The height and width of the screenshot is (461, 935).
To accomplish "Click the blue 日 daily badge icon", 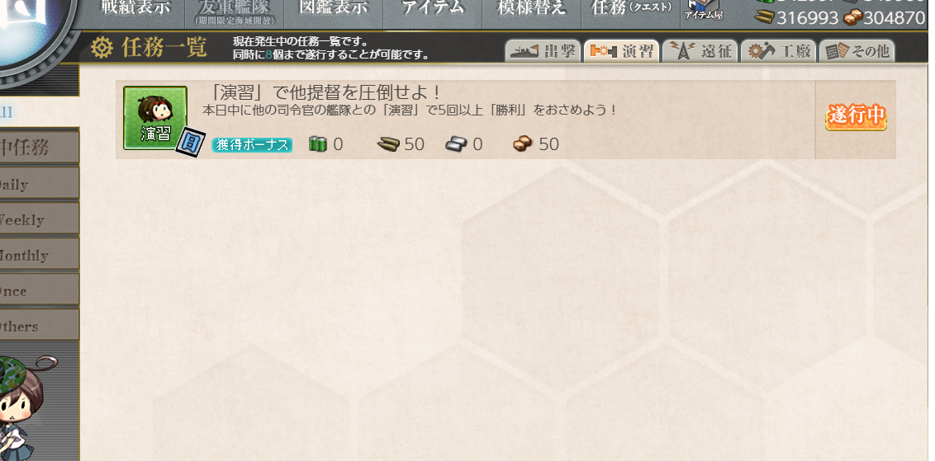I will point(190,143).
